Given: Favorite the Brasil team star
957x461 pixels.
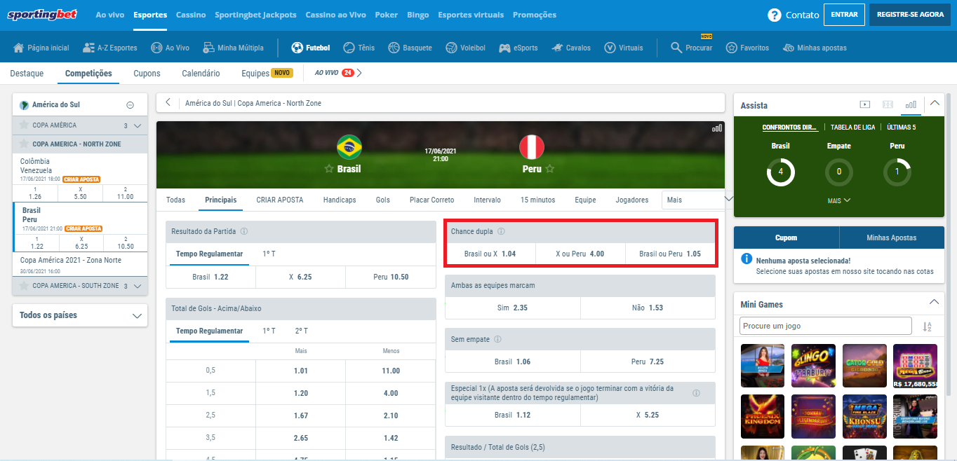Looking at the screenshot, I should click(329, 169).
